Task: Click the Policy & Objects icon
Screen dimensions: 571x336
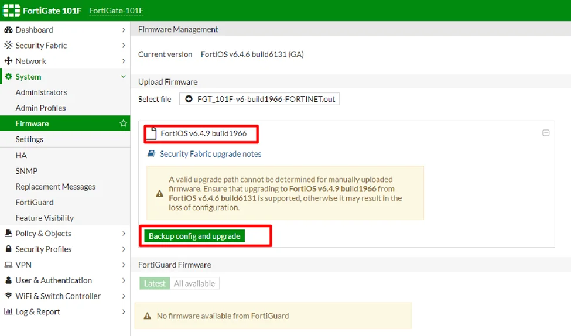Action: 8,234
